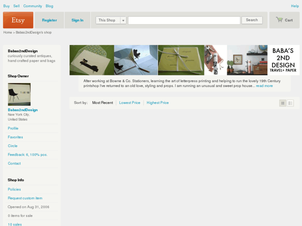
Task: Click the Buy menu link
Action: [6, 6]
